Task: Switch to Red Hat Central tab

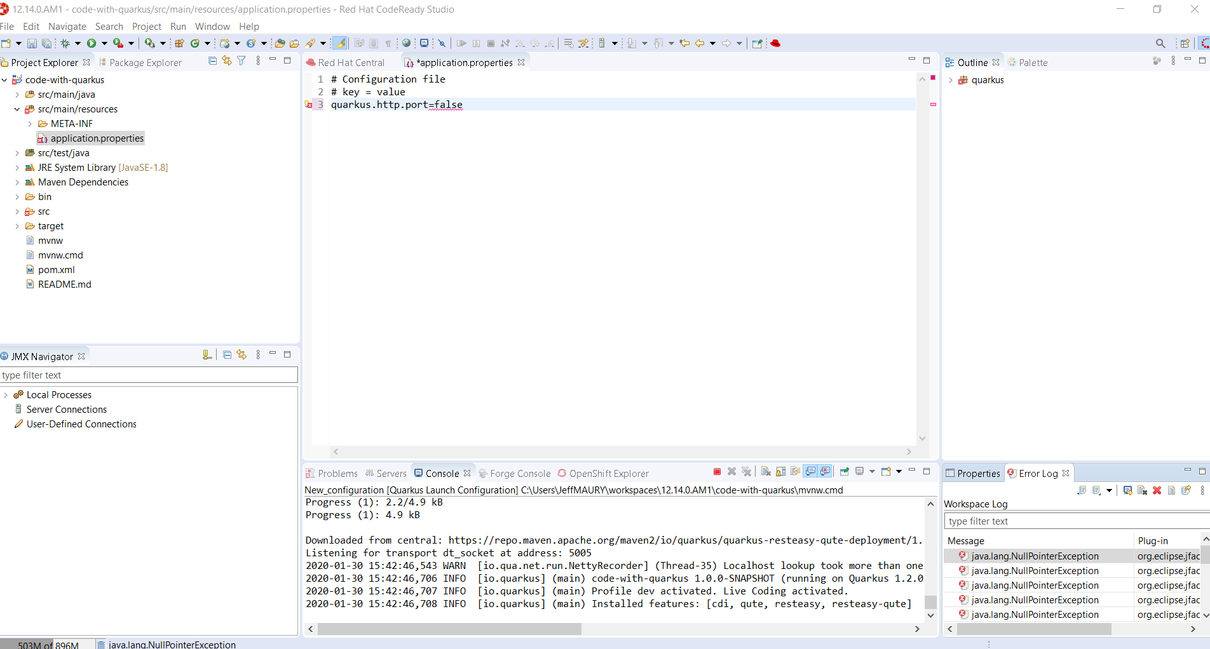Action: [x=346, y=62]
